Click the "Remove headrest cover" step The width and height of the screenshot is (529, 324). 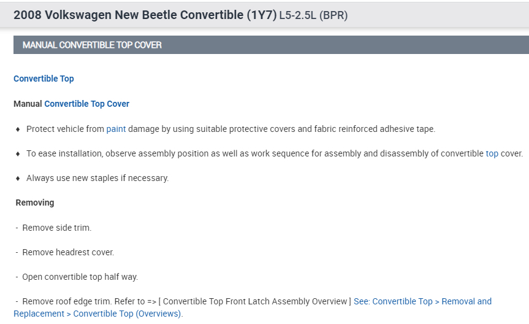[x=68, y=252]
